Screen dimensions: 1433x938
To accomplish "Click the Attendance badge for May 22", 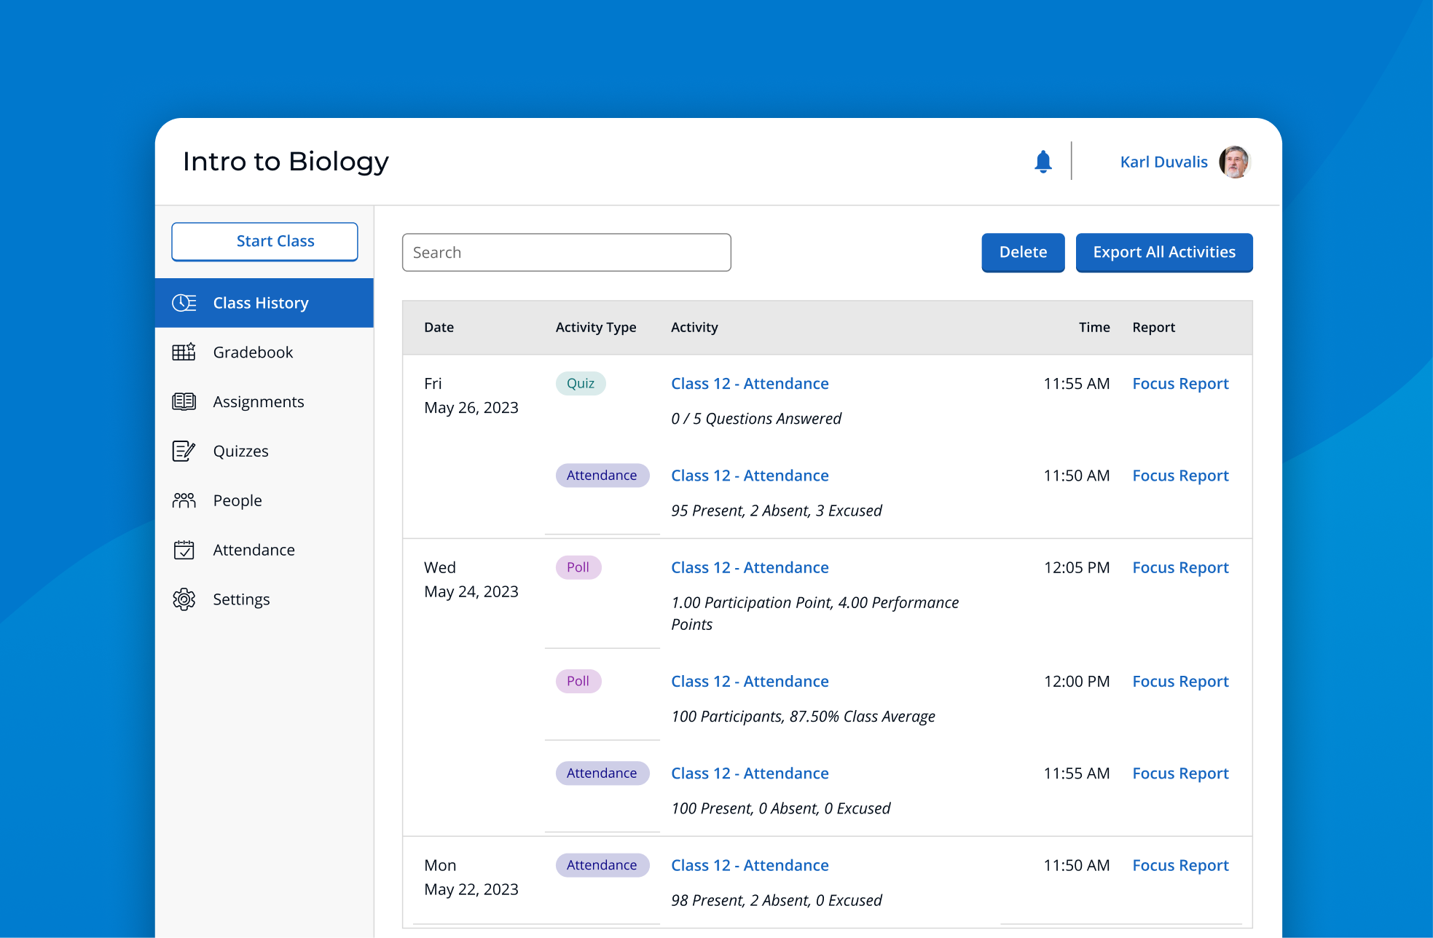I will point(602,865).
